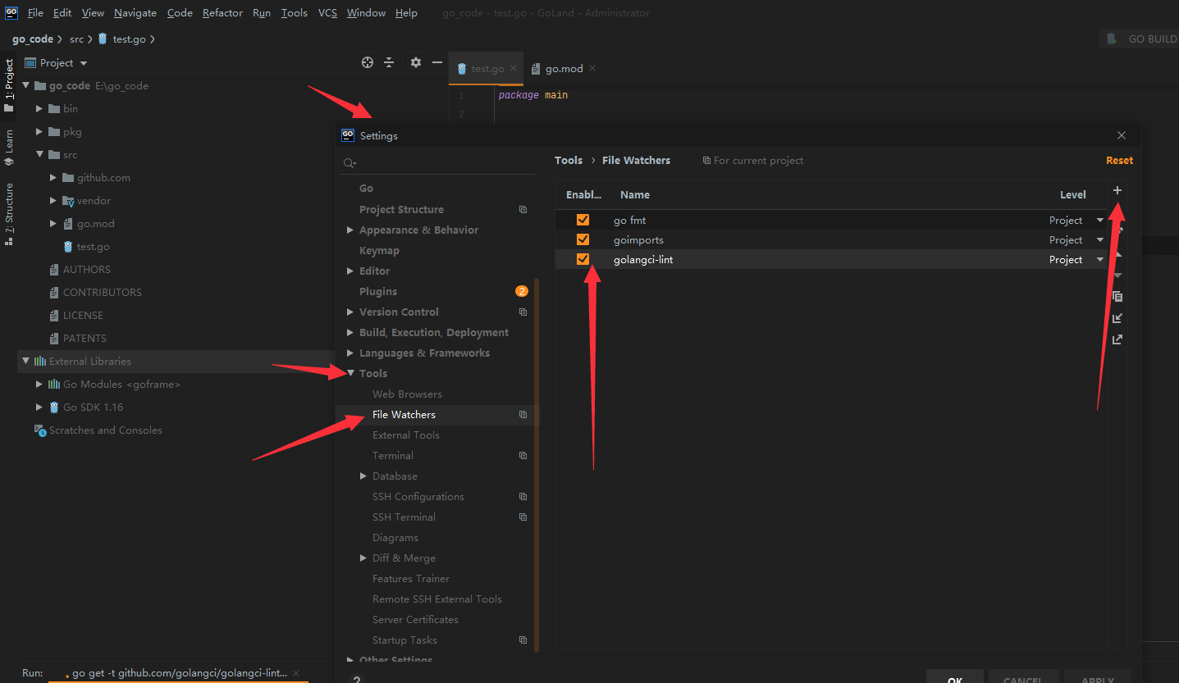The image size is (1179, 683).
Task: Select Keymap settings page
Action: 379,251
